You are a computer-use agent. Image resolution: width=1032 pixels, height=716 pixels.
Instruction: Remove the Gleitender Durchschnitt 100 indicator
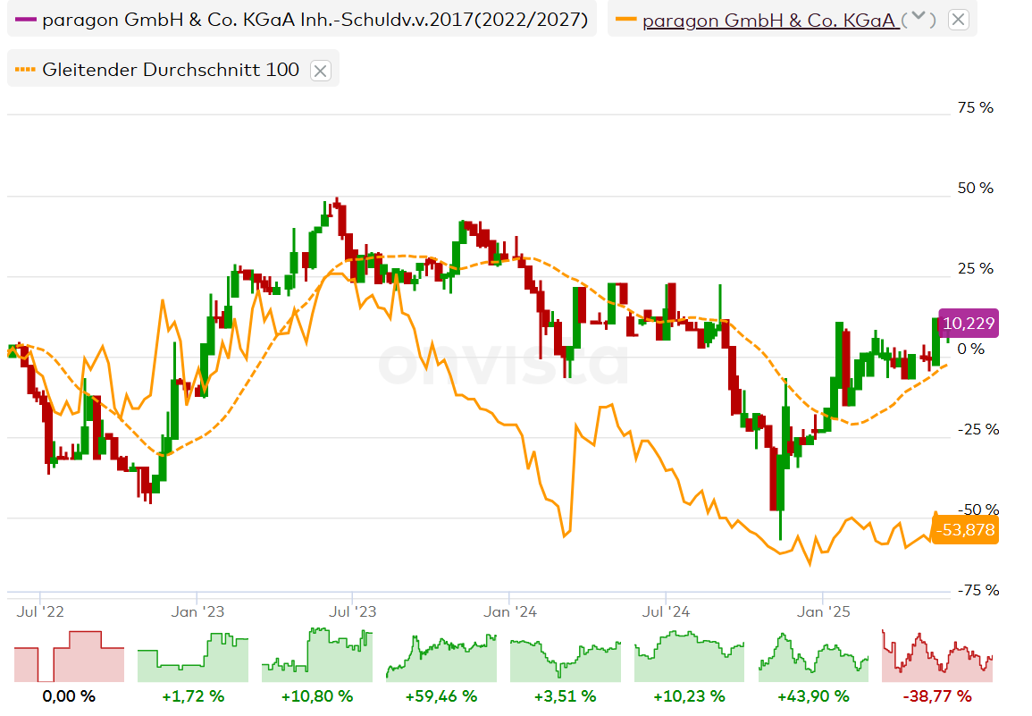tap(321, 71)
